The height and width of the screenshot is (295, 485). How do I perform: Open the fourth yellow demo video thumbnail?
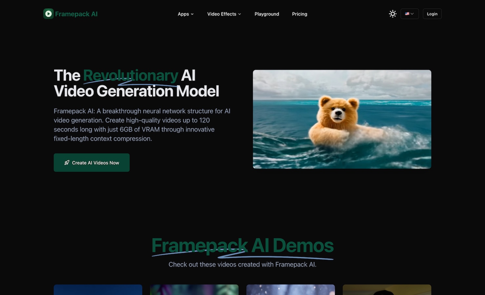click(387, 290)
